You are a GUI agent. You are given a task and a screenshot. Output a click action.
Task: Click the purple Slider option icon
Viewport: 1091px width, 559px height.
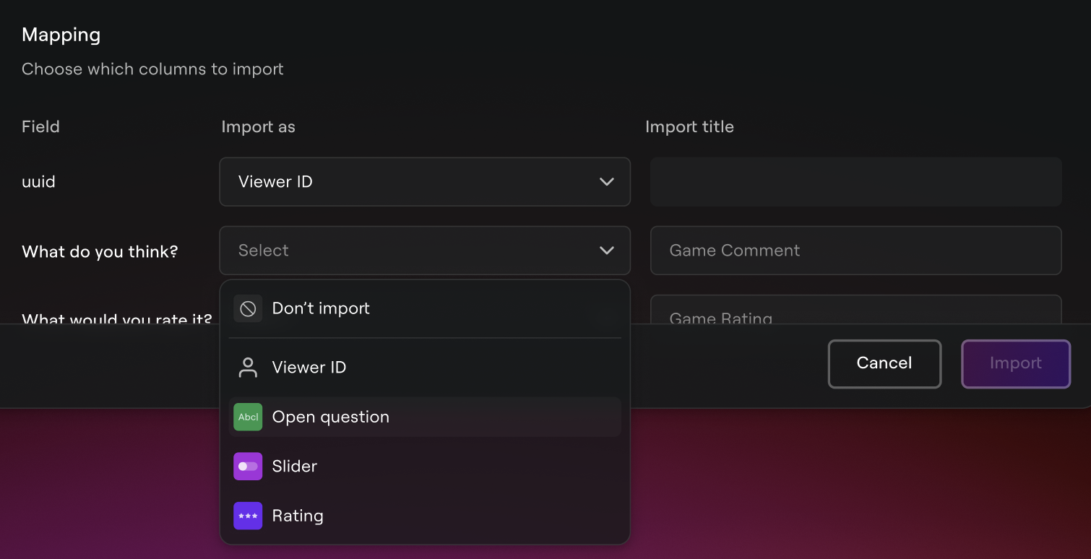click(248, 467)
